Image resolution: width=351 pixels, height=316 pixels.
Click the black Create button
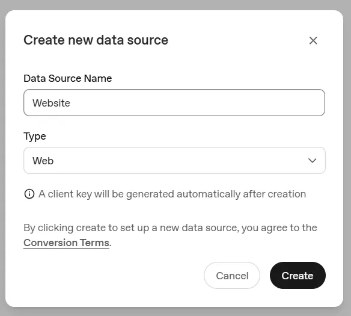[298, 276]
